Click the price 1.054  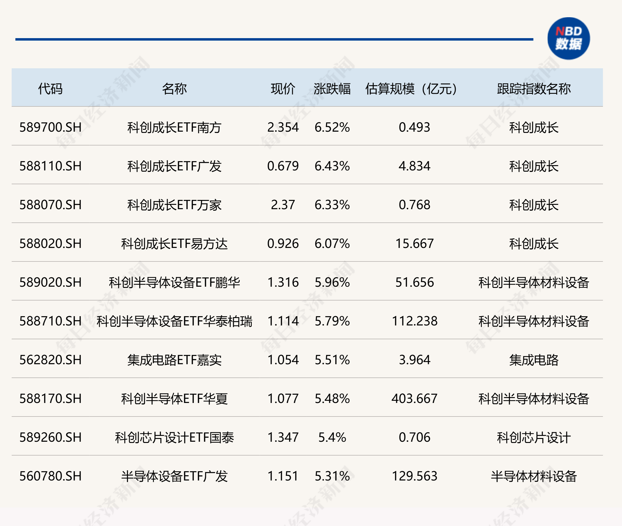tap(283, 360)
